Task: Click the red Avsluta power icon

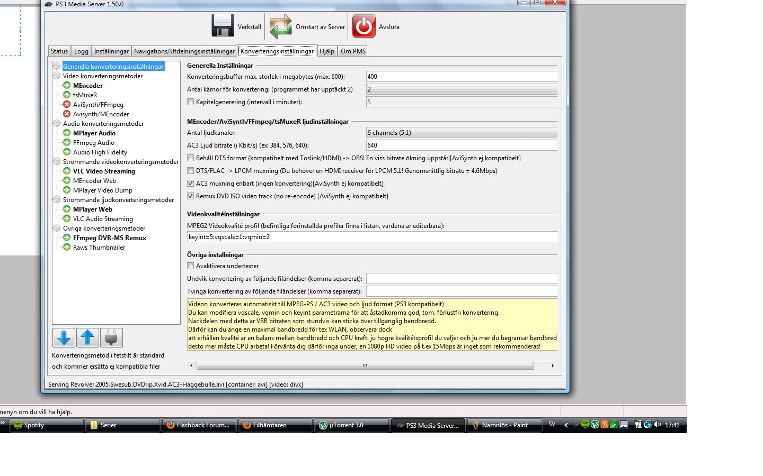Action: click(x=364, y=26)
